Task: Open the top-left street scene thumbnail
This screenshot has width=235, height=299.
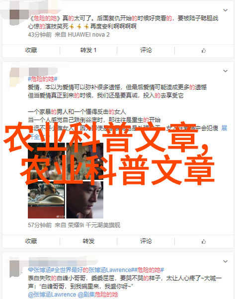Action: (46, 161)
